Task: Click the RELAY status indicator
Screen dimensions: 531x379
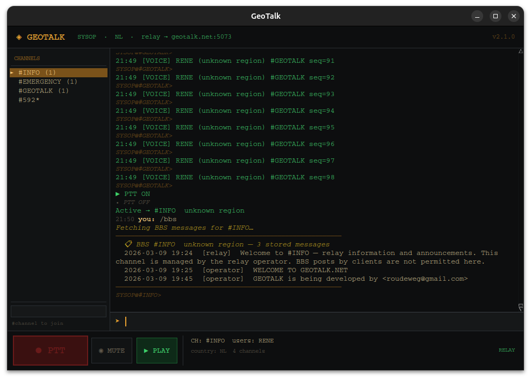Action: 506,350
